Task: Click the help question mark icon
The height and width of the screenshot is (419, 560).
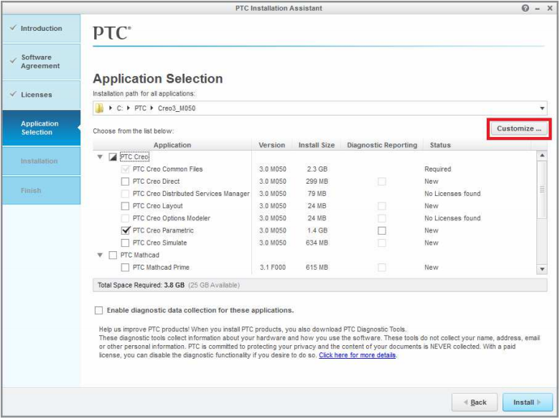Action: 525,8
